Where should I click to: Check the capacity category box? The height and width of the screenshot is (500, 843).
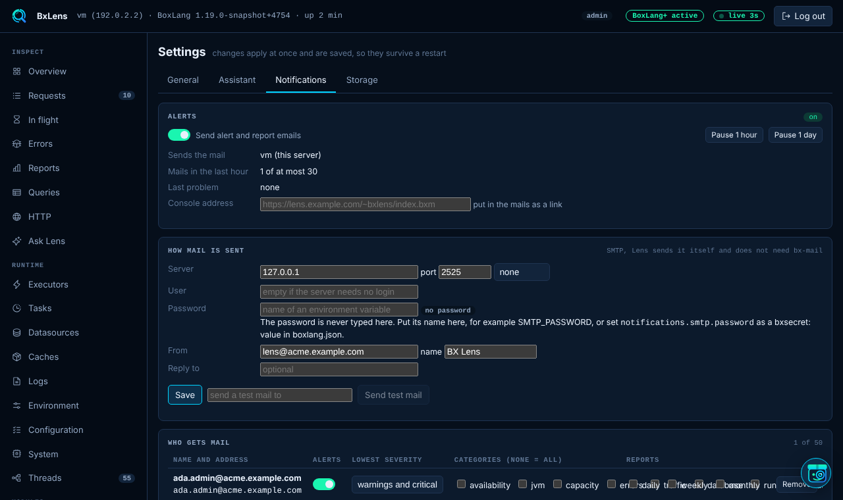pyautogui.click(x=557, y=484)
